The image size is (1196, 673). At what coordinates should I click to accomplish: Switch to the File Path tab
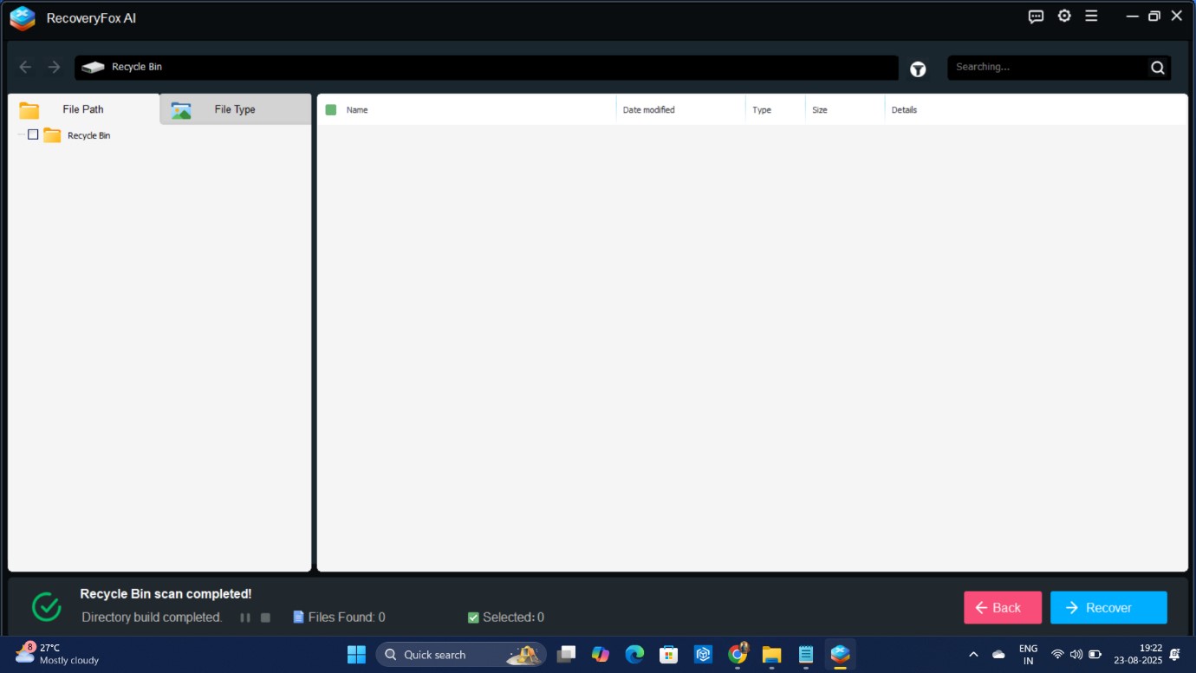click(84, 109)
